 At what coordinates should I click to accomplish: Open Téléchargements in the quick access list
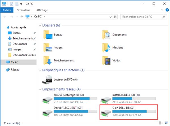23,38
